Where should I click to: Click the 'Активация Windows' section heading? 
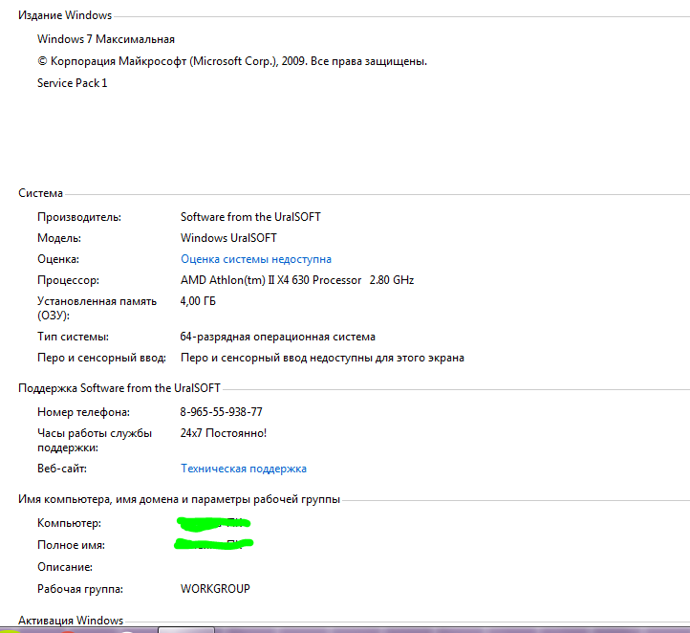(x=71, y=621)
